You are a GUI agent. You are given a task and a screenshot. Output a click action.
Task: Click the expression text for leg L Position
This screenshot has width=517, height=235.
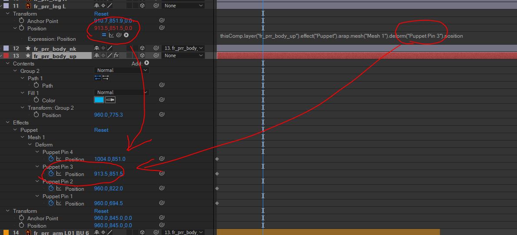pyautogui.click(x=341, y=36)
